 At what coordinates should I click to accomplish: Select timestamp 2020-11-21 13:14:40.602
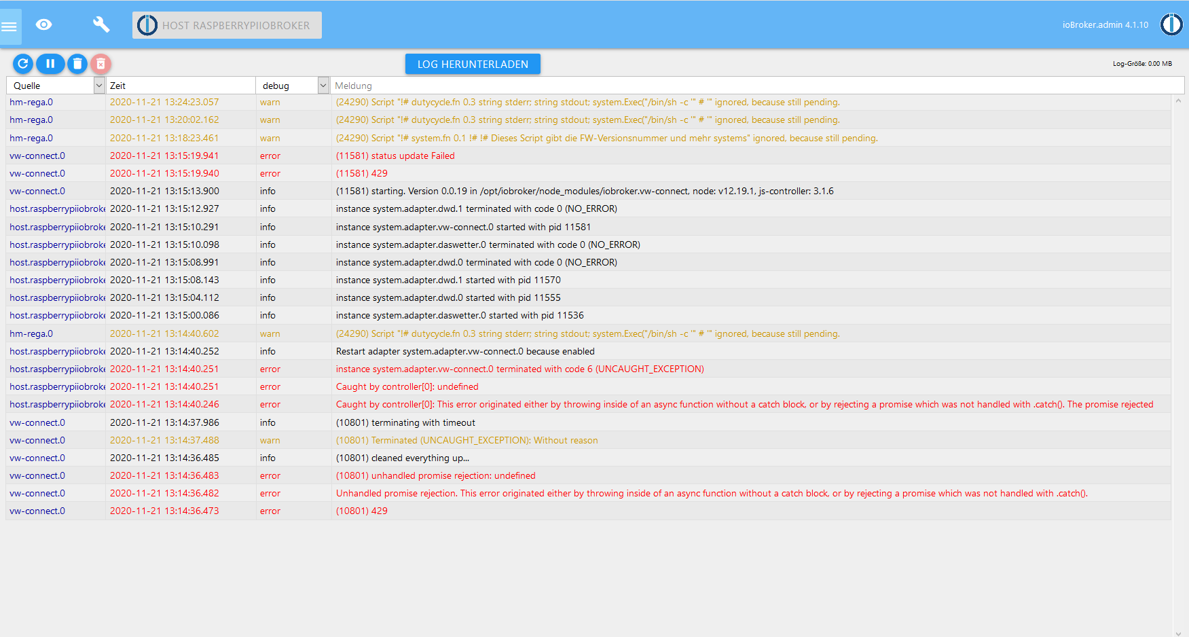click(164, 333)
